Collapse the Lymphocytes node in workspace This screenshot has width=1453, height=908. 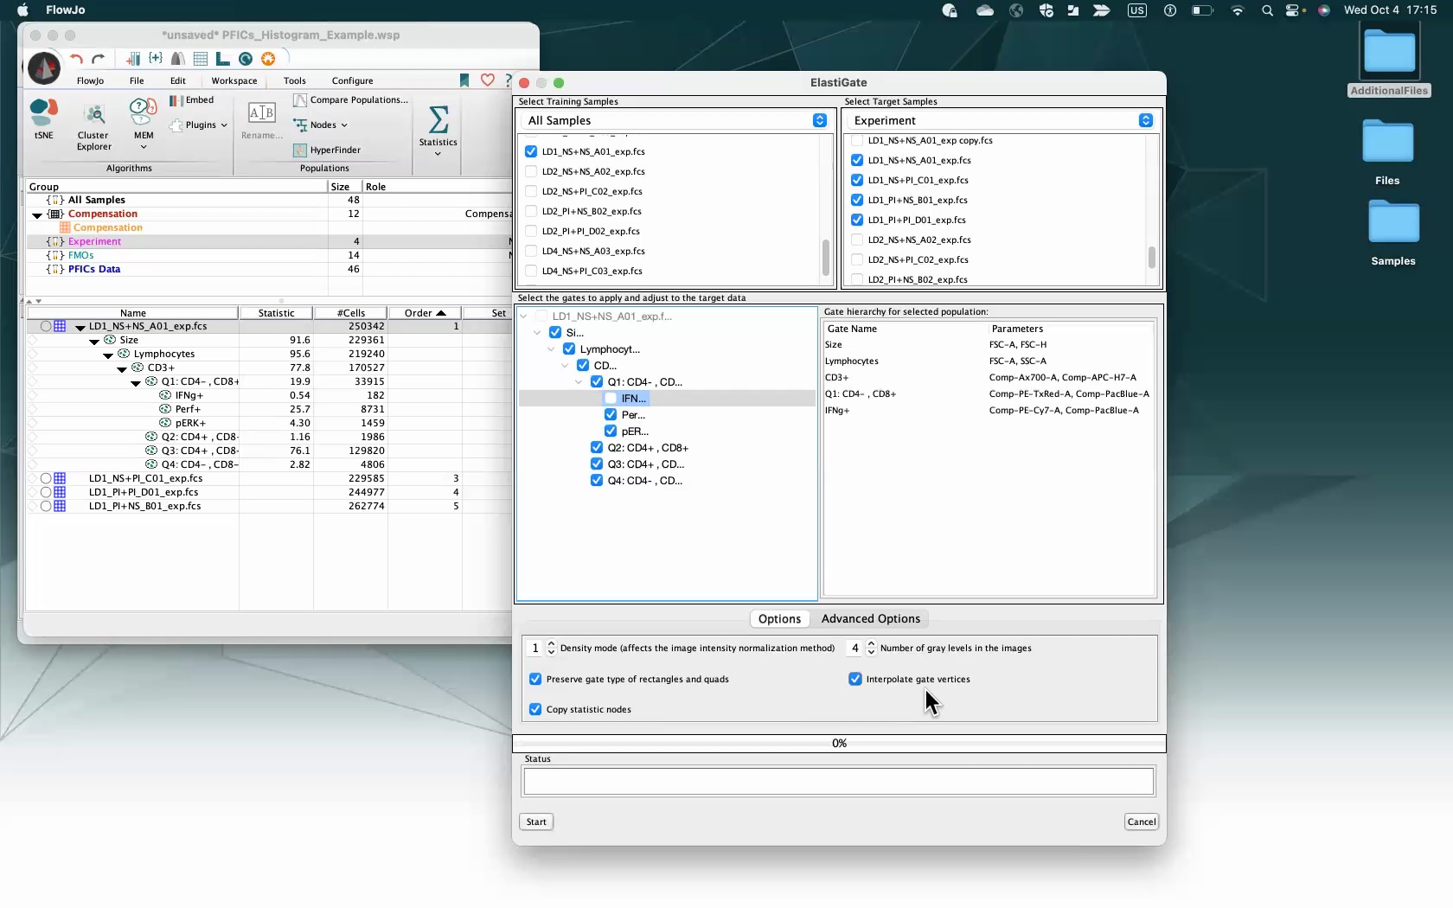tap(108, 355)
